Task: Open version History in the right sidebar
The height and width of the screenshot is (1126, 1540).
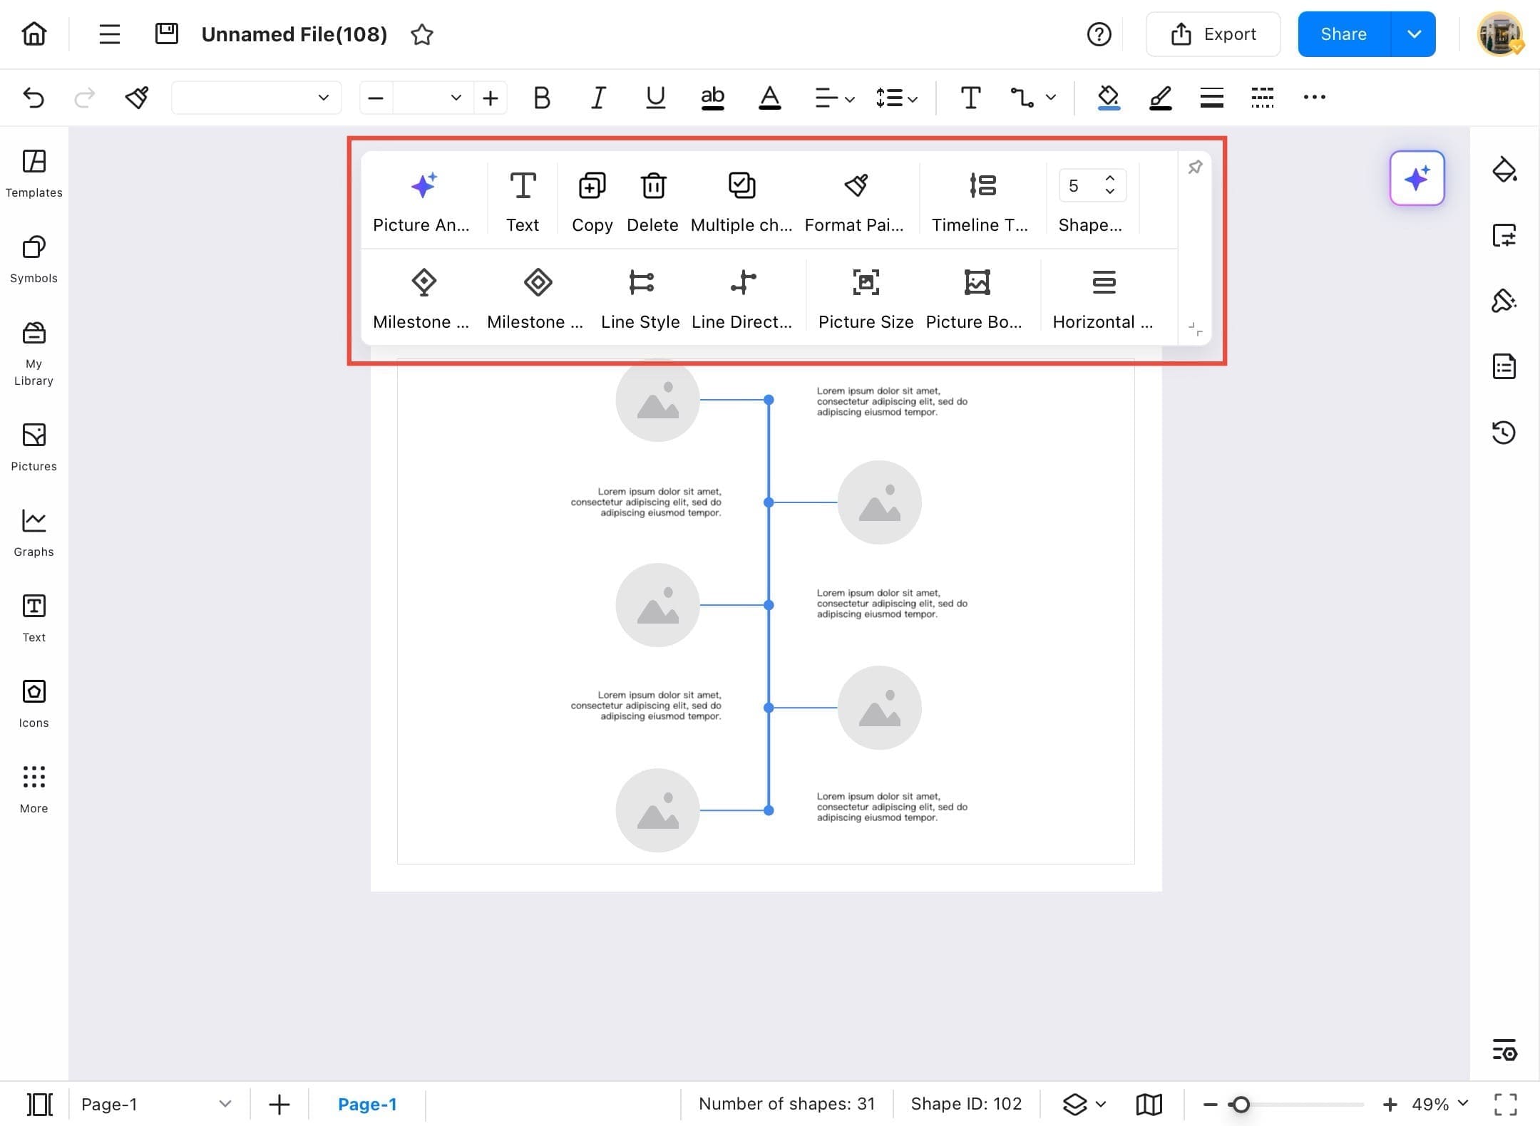Action: (1504, 433)
